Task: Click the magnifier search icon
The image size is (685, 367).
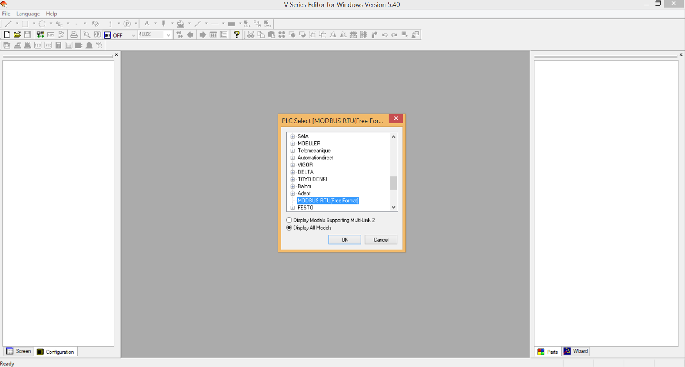Action: click(87, 35)
